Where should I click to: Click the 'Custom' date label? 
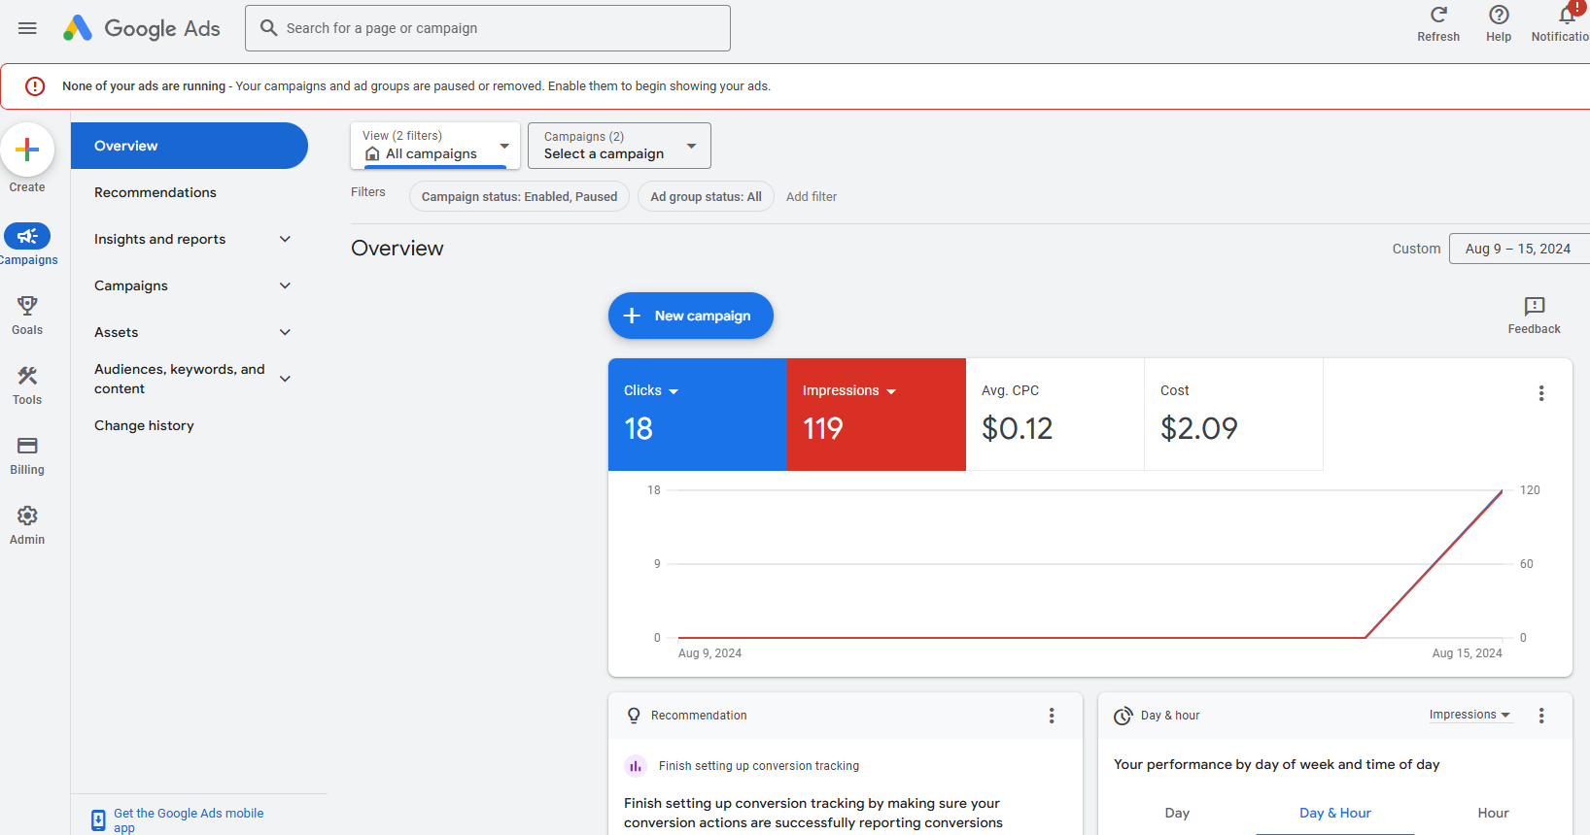[x=1416, y=249]
